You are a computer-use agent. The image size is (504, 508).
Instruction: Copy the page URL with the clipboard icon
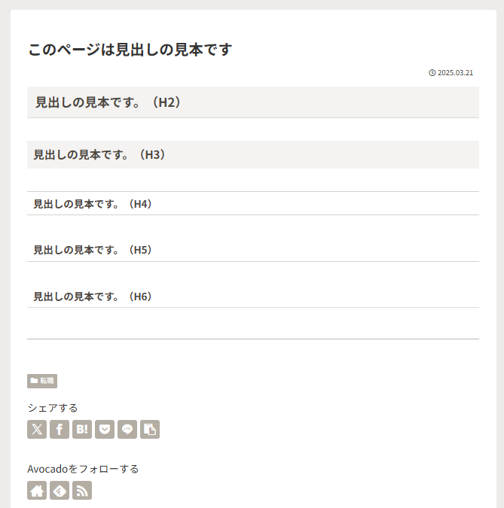(x=150, y=429)
